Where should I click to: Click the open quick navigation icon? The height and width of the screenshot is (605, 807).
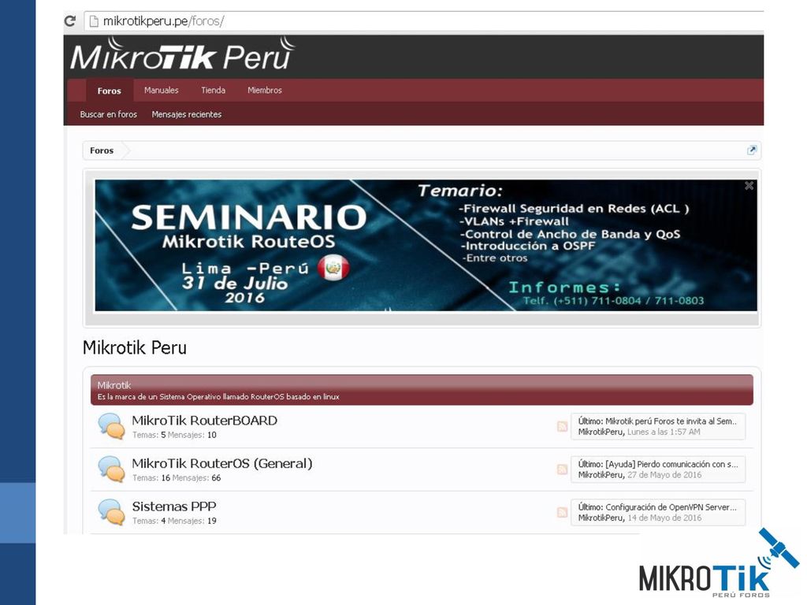[x=751, y=150]
